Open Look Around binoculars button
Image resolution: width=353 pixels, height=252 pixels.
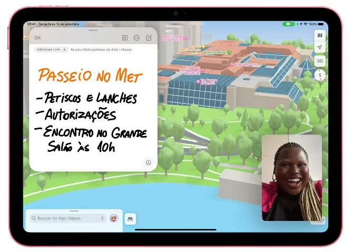(x=130, y=218)
